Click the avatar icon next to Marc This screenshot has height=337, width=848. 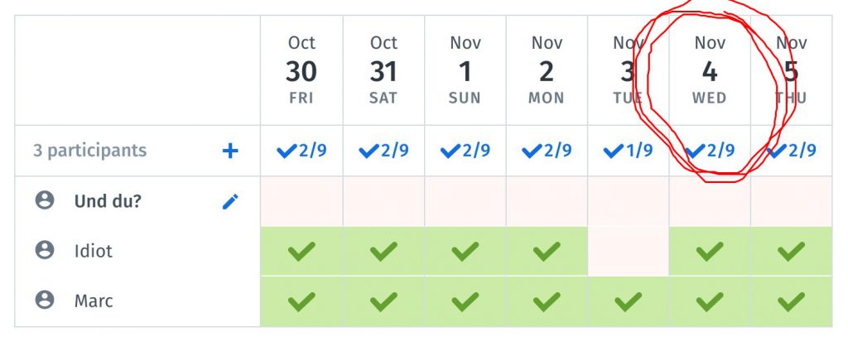[x=45, y=300]
